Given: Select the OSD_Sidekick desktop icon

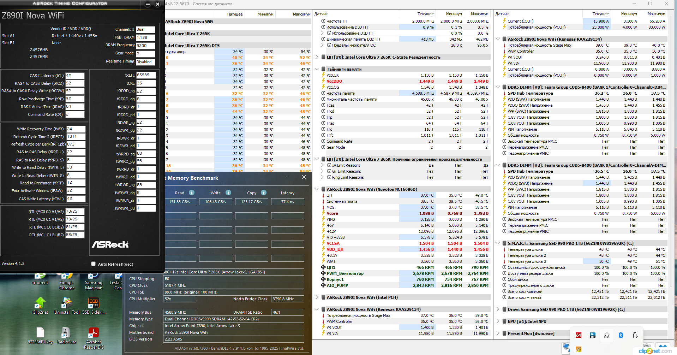Looking at the screenshot, I should (x=94, y=306).
